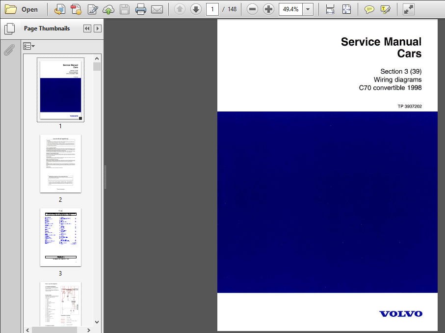Image resolution: width=445 pixels, height=333 pixels.
Task: Click the fit one full page icon
Action: click(x=346, y=9)
